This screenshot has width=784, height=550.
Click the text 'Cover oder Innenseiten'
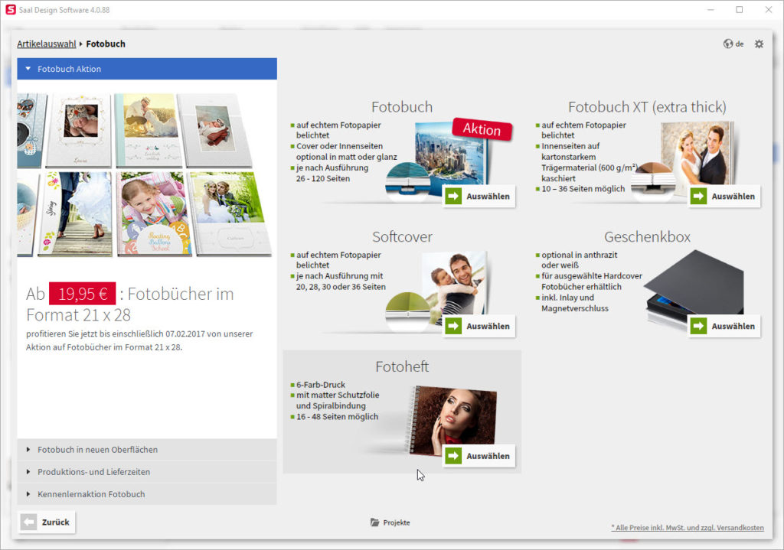339,146
